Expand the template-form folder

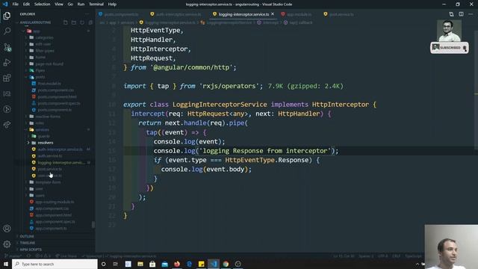coord(48,182)
